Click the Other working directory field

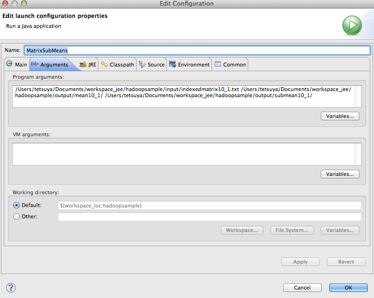point(210,216)
